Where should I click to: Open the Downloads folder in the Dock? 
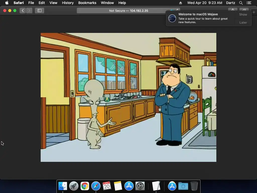click(183, 186)
